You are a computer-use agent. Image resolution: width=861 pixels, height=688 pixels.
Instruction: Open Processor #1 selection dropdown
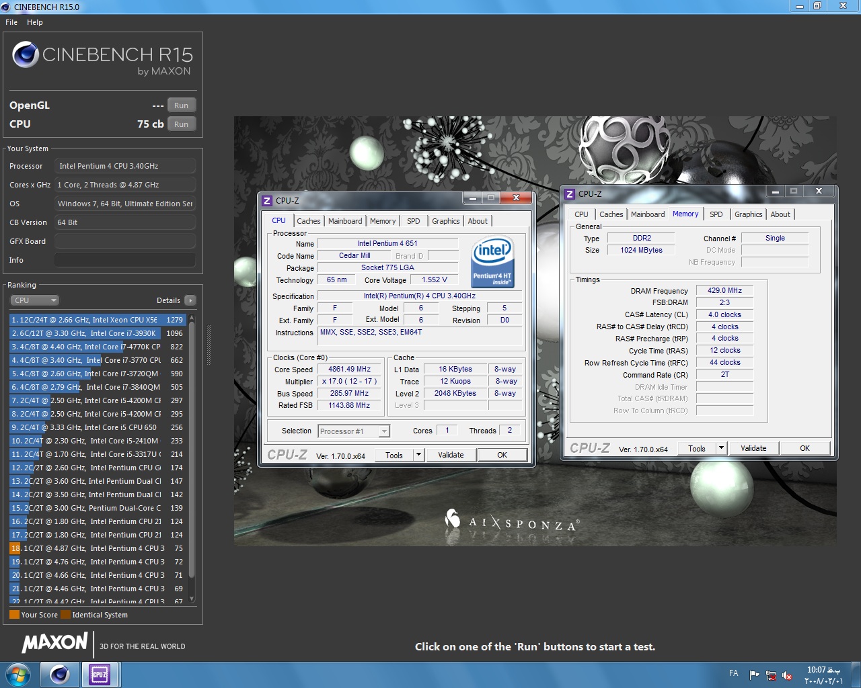pos(354,431)
